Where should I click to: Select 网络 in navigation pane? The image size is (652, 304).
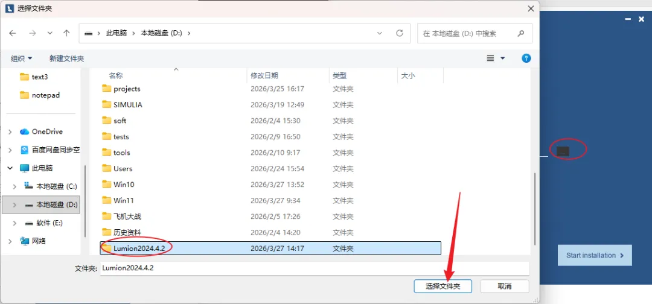pos(39,241)
